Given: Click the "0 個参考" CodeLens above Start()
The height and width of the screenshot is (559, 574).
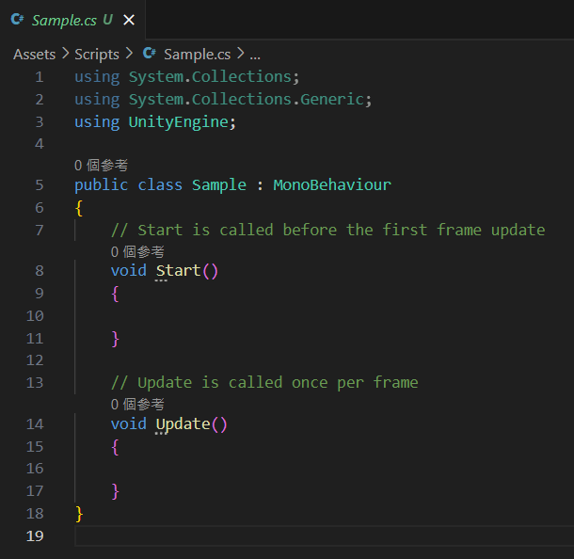Looking at the screenshot, I should click(x=137, y=252).
